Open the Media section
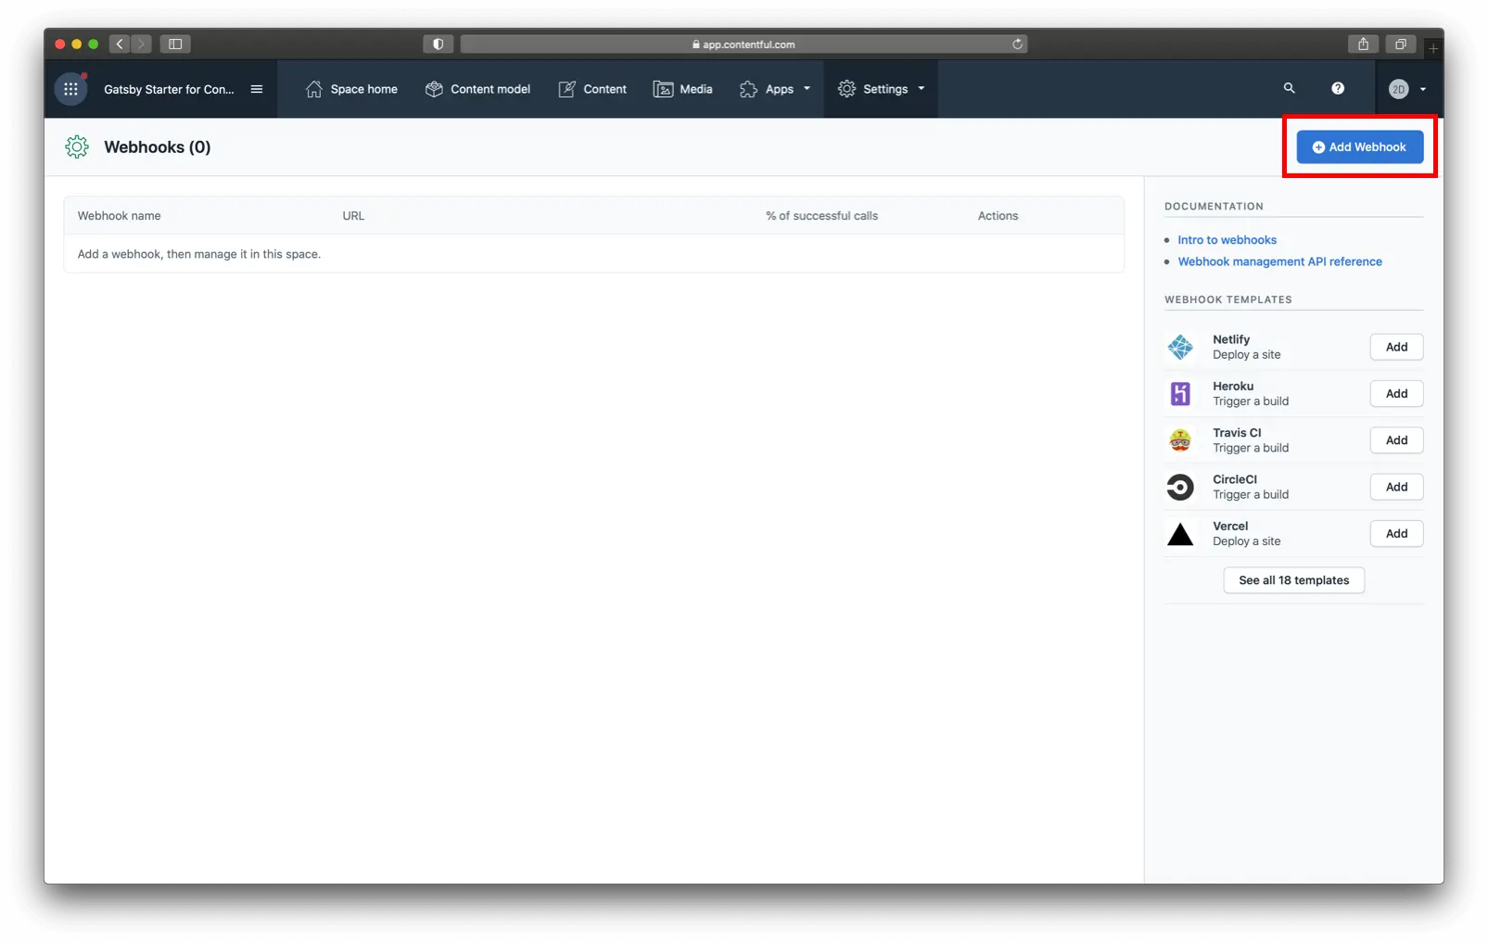Viewport: 1488px width, 942px height. pos(683,89)
